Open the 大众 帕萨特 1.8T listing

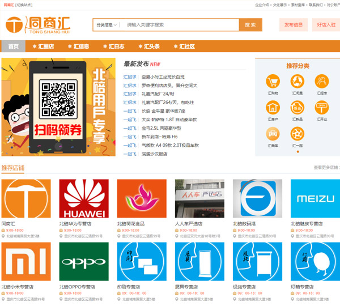169,120
